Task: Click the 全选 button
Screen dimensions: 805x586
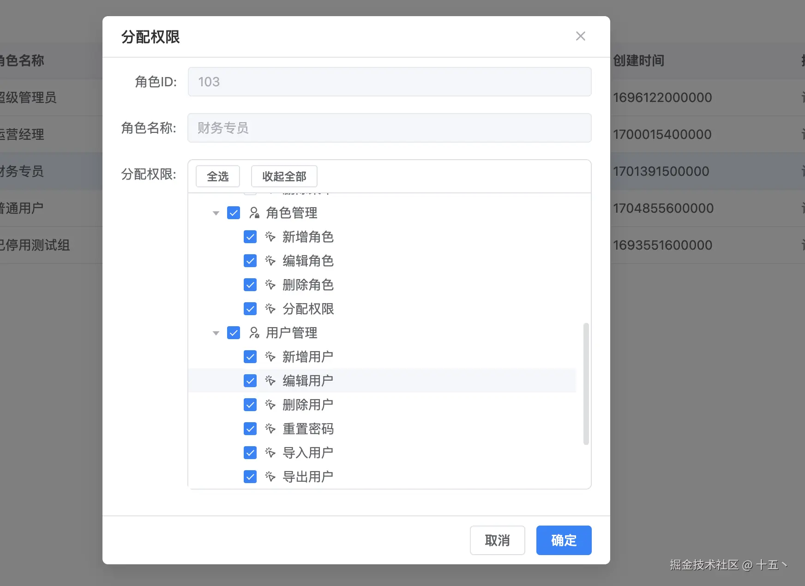Action: coord(218,176)
